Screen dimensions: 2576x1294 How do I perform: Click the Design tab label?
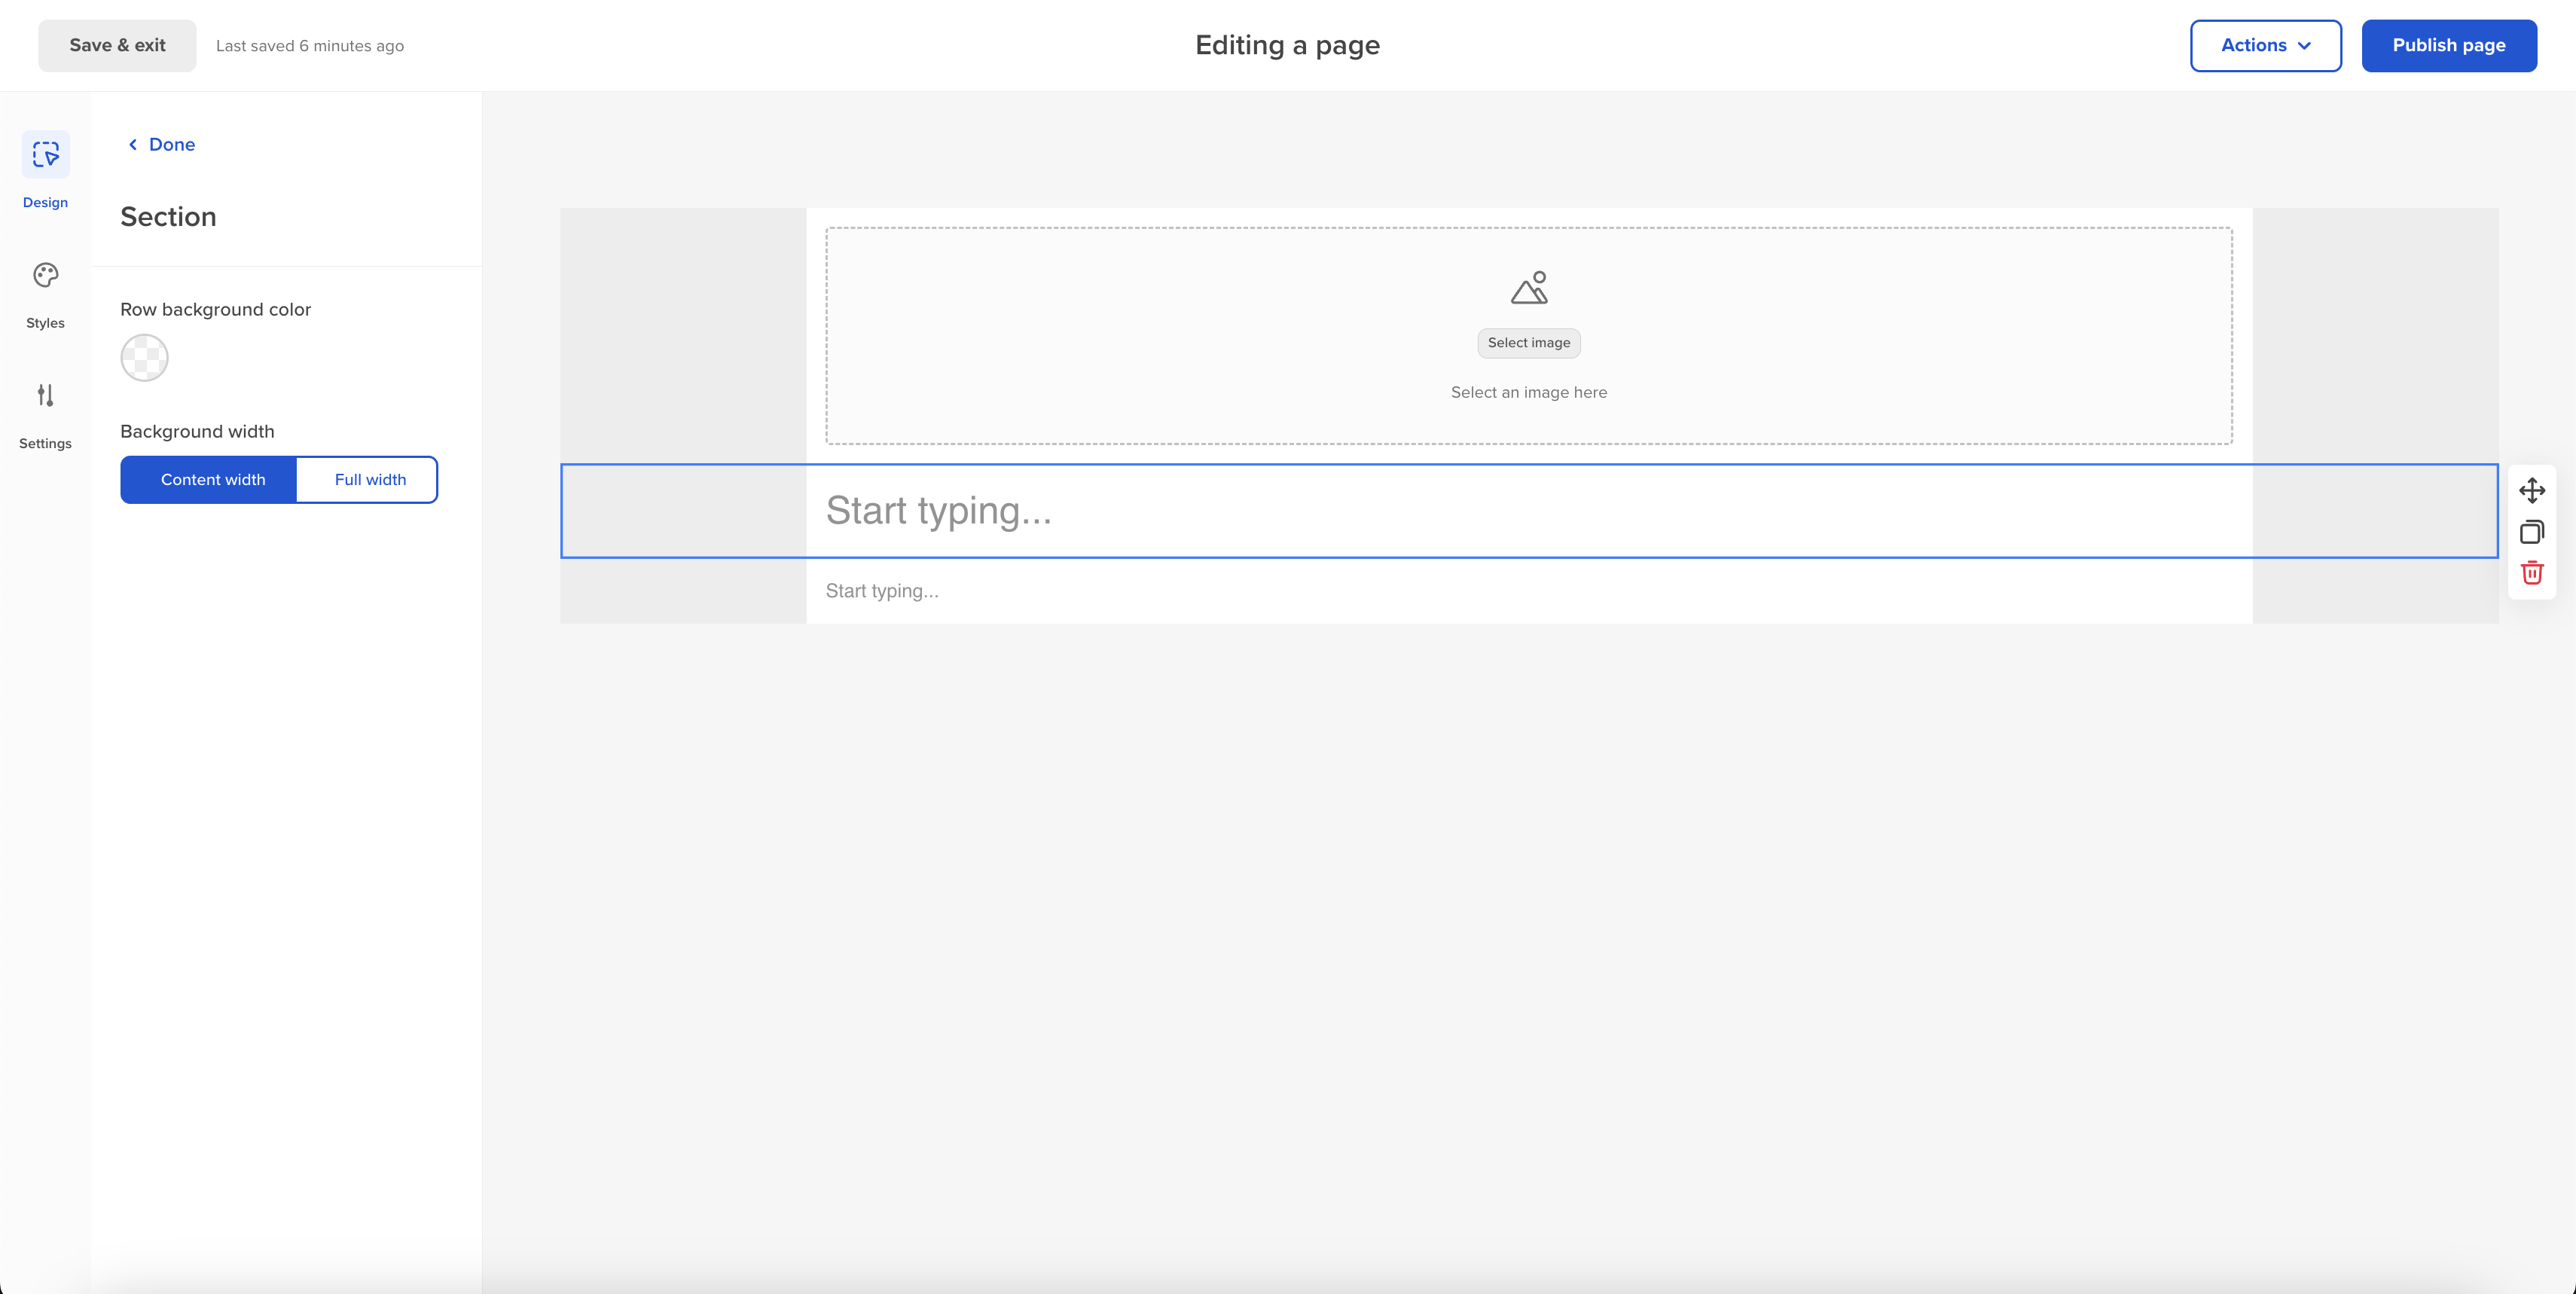point(45,203)
